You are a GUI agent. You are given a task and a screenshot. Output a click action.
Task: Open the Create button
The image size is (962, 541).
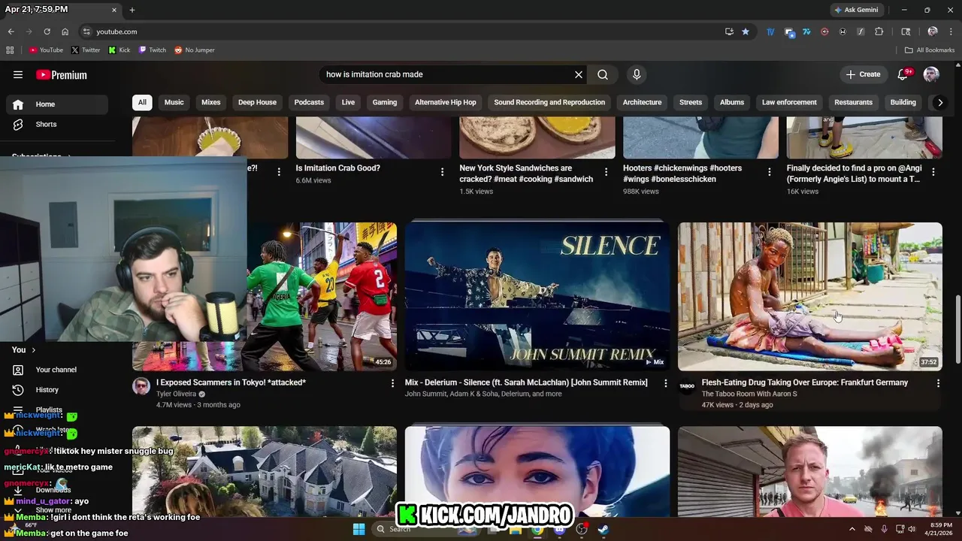[863, 74]
